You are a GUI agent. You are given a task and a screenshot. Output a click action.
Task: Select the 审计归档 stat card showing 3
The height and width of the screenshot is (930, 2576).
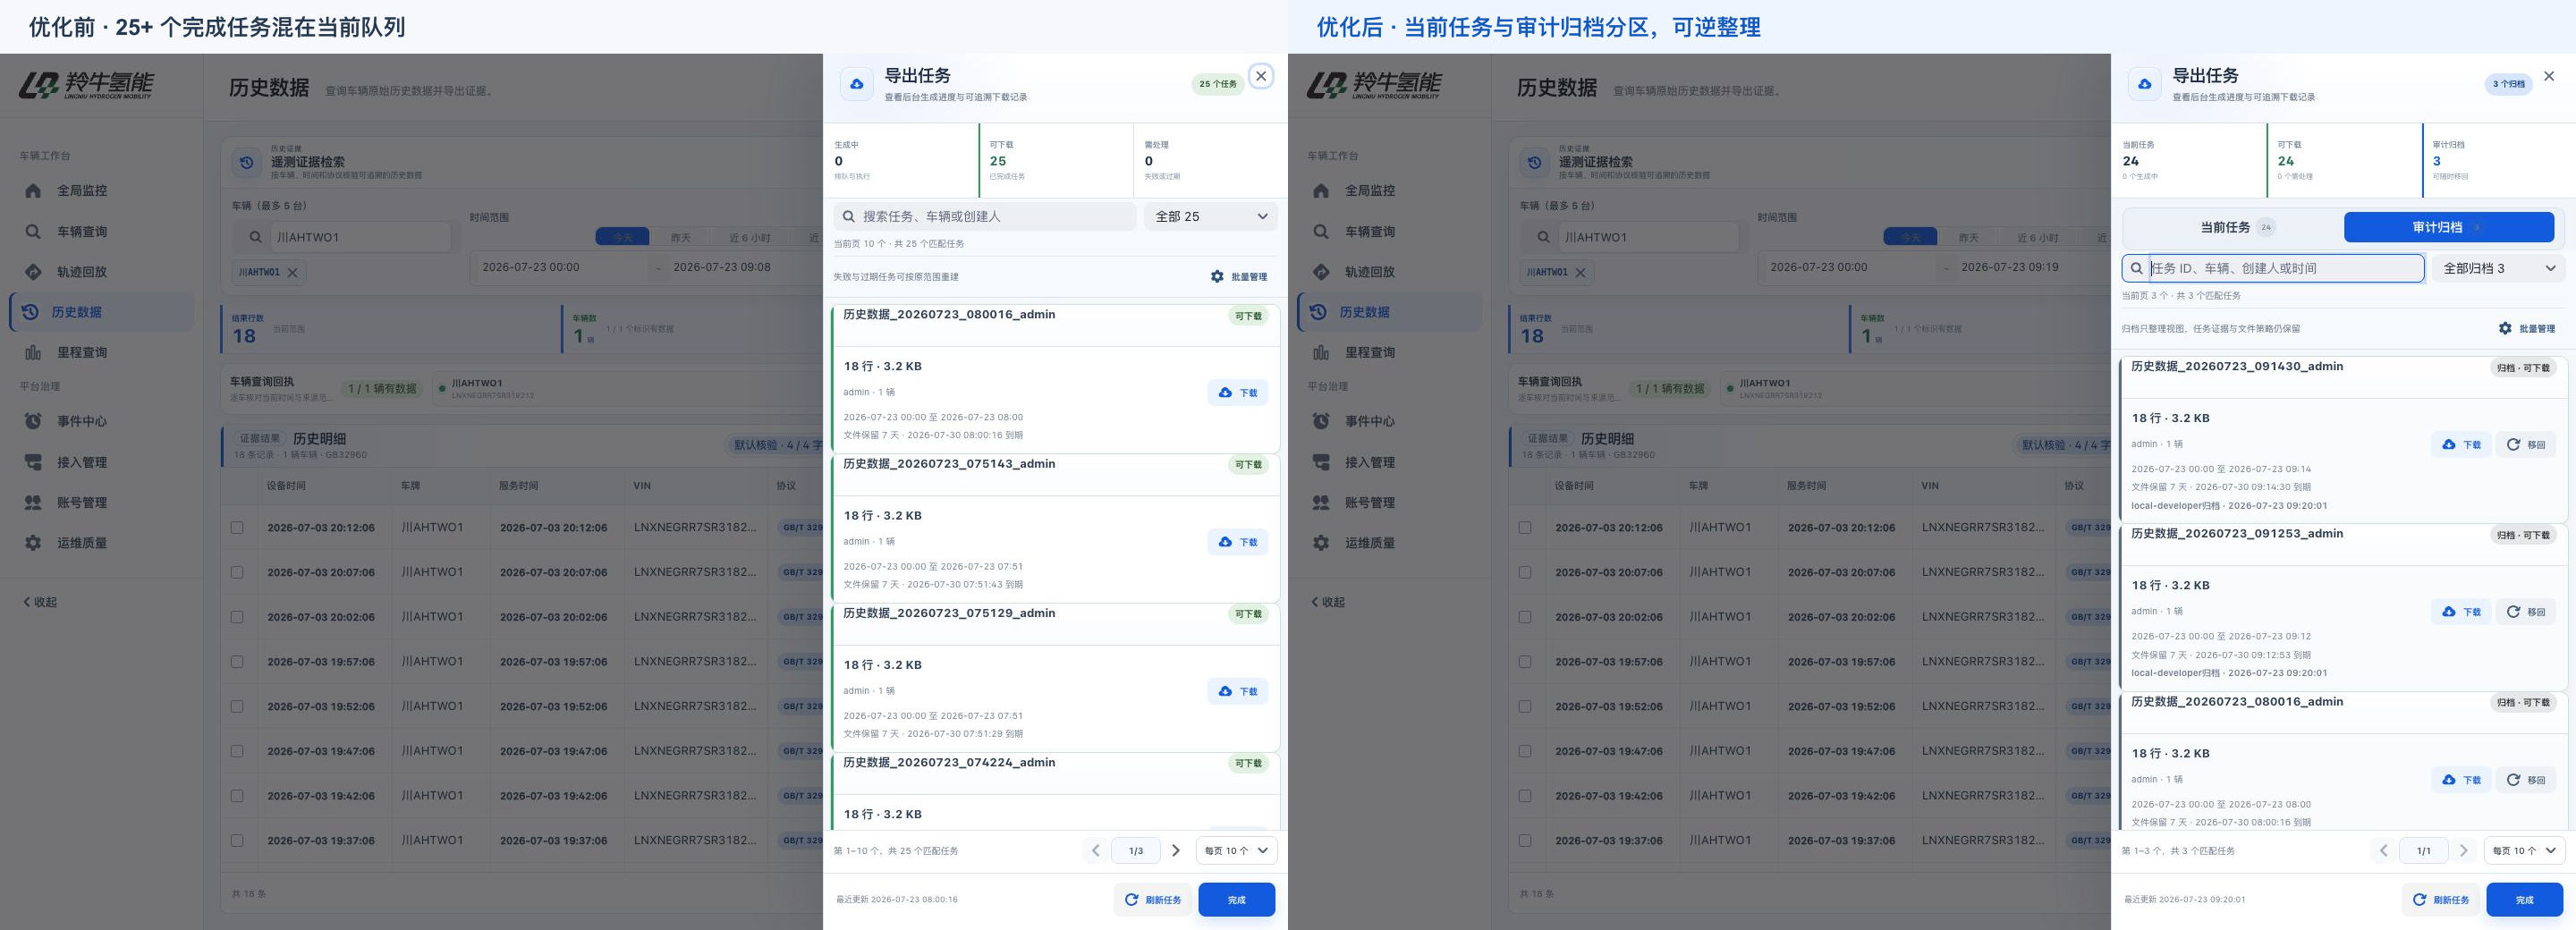pos(2497,160)
